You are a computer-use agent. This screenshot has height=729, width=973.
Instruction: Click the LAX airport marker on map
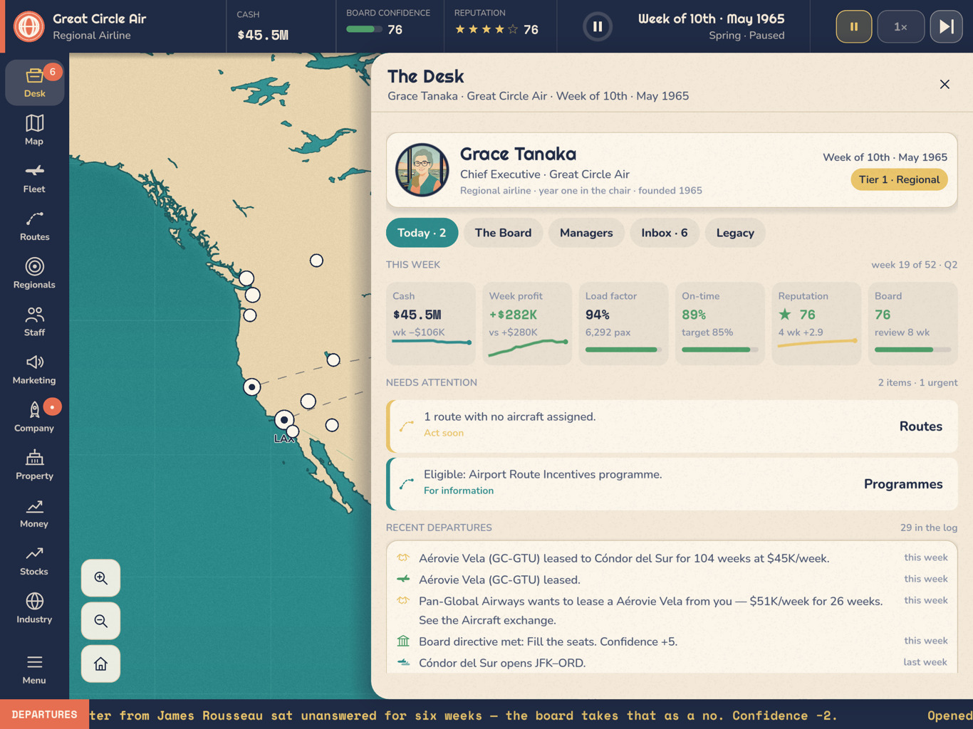(x=284, y=420)
